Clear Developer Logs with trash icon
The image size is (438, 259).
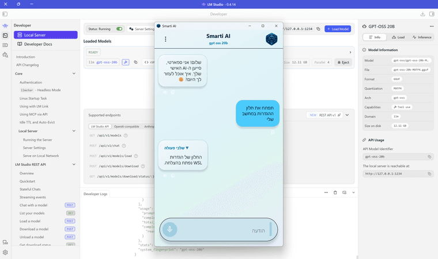click(x=335, y=192)
